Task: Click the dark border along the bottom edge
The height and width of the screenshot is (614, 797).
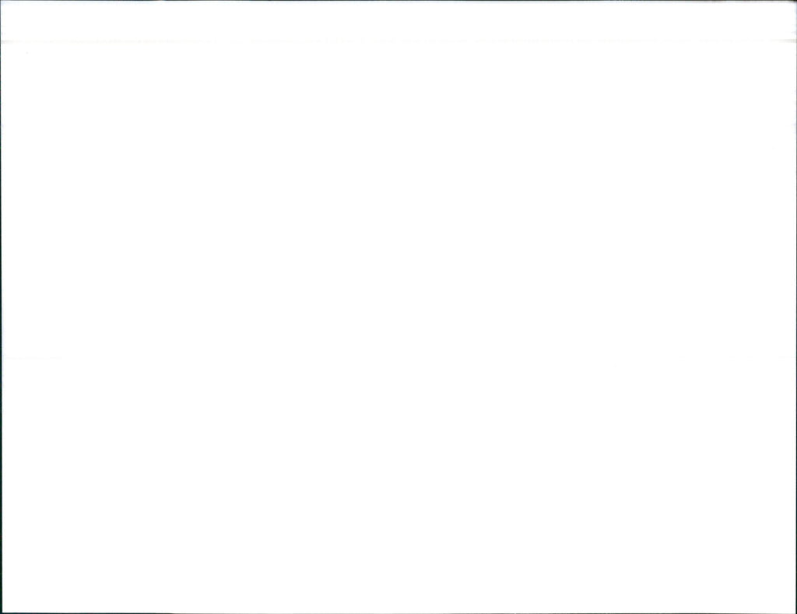Action: tap(398, 613)
